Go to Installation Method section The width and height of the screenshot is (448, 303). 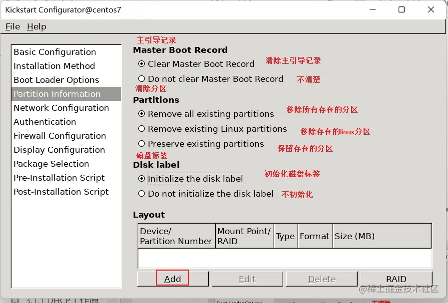click(66, 66)
